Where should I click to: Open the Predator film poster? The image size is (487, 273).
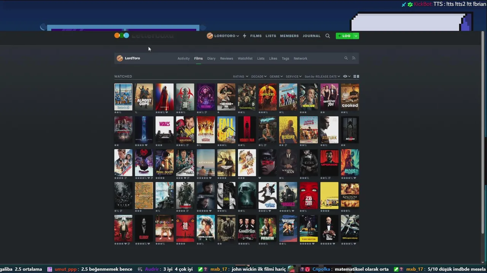tap(267, 229)
